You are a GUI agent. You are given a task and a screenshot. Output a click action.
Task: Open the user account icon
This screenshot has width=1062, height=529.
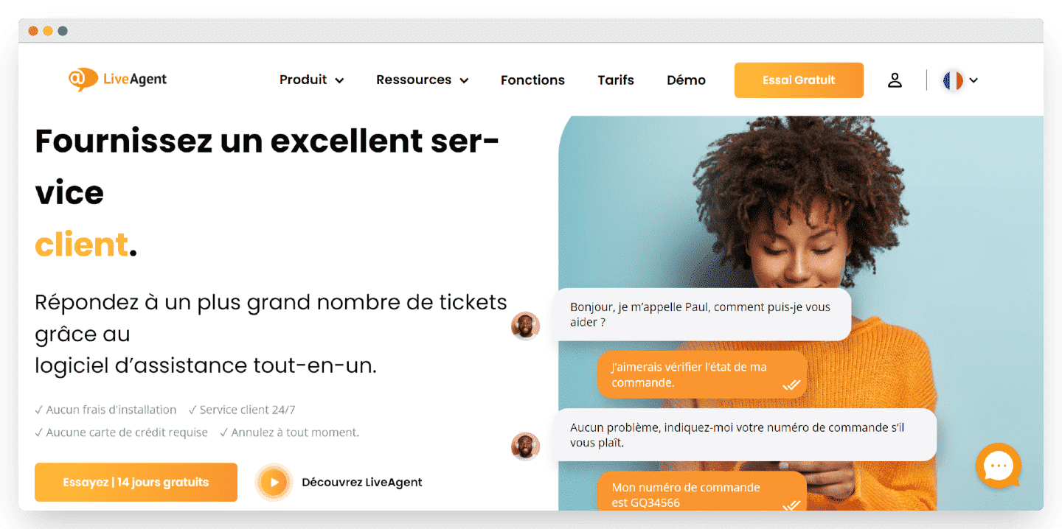(895, 80)
